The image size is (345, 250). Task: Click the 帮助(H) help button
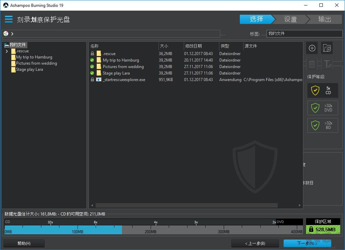click(x=24, y=244)
